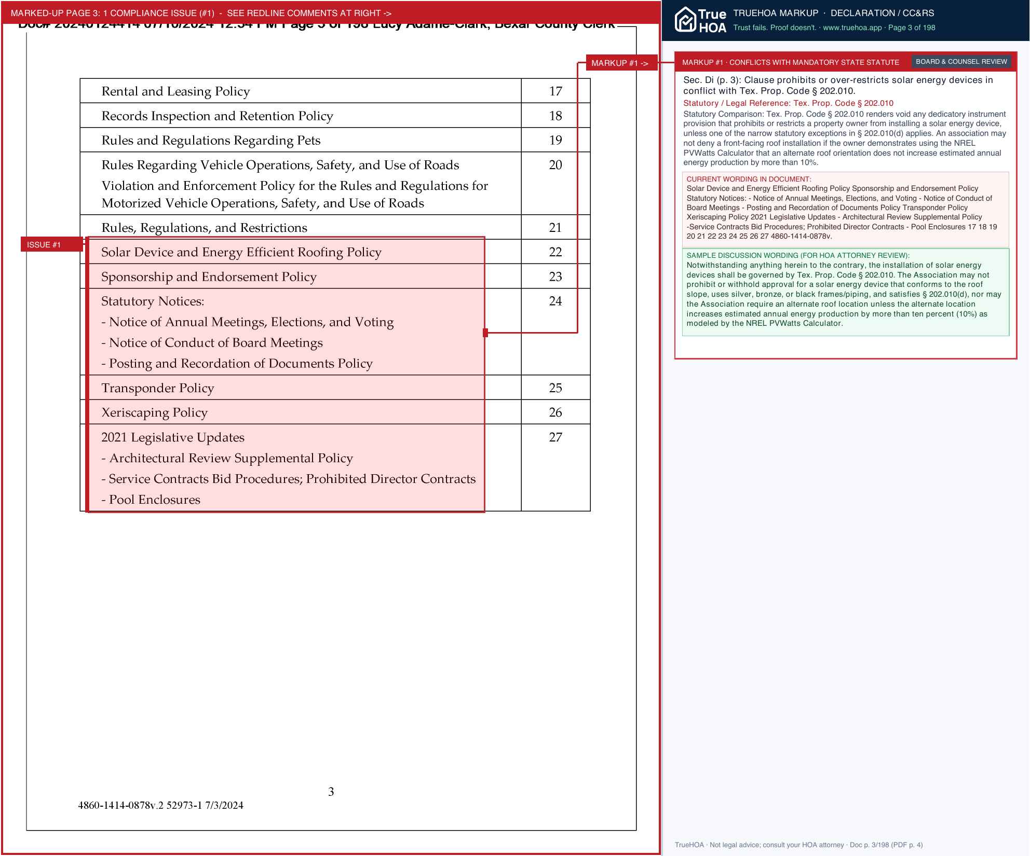1030x856 pixels.
Task: Click page number 24 for Statutory Notices
Action: point(555,301)
